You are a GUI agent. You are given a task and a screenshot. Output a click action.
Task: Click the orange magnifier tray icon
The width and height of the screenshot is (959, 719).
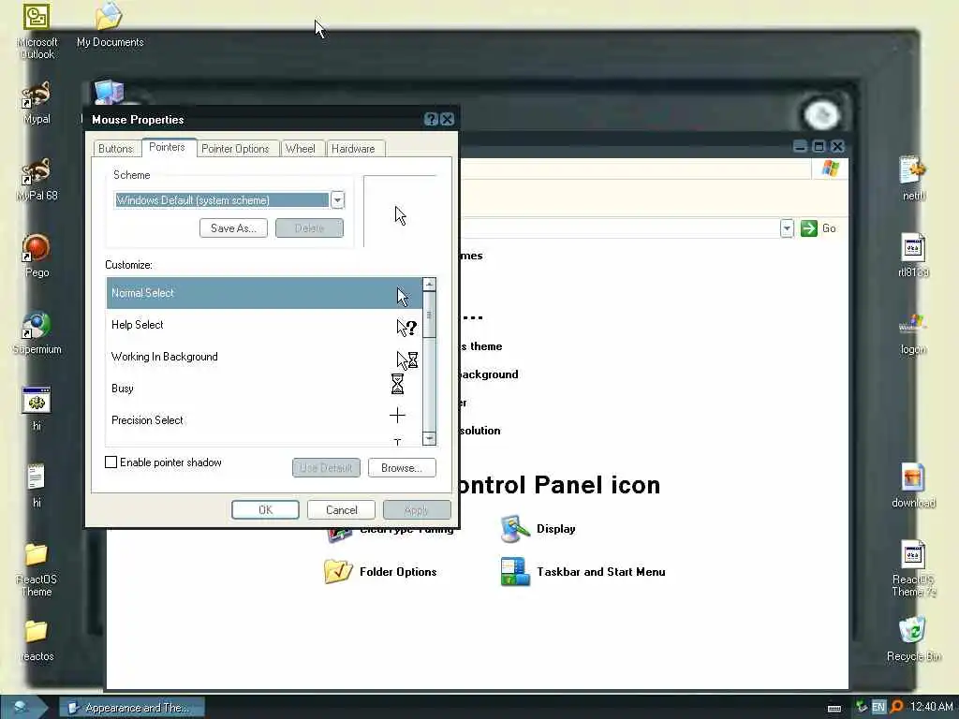pos(896,707)
